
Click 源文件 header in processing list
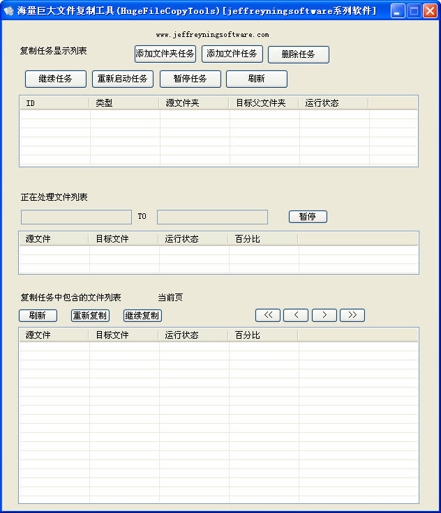point(54,239)
